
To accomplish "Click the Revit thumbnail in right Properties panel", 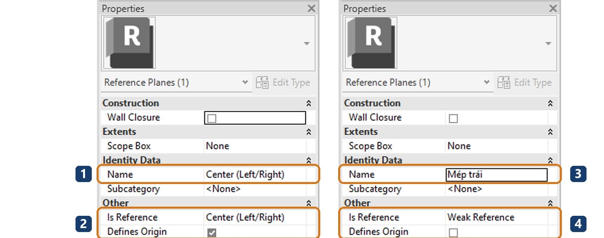I will click(x=370, y=43).
